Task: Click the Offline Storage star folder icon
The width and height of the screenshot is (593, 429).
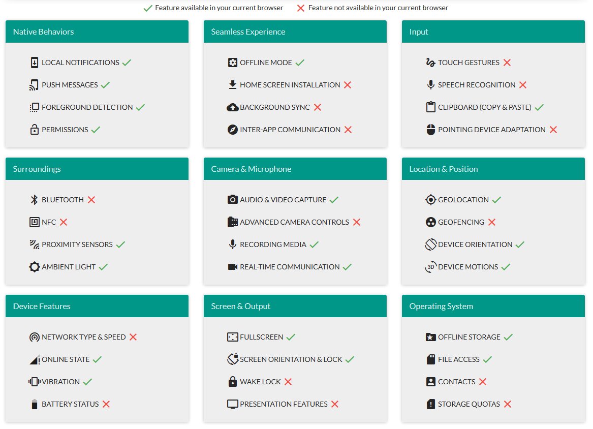Action: (x=431, y=336)
